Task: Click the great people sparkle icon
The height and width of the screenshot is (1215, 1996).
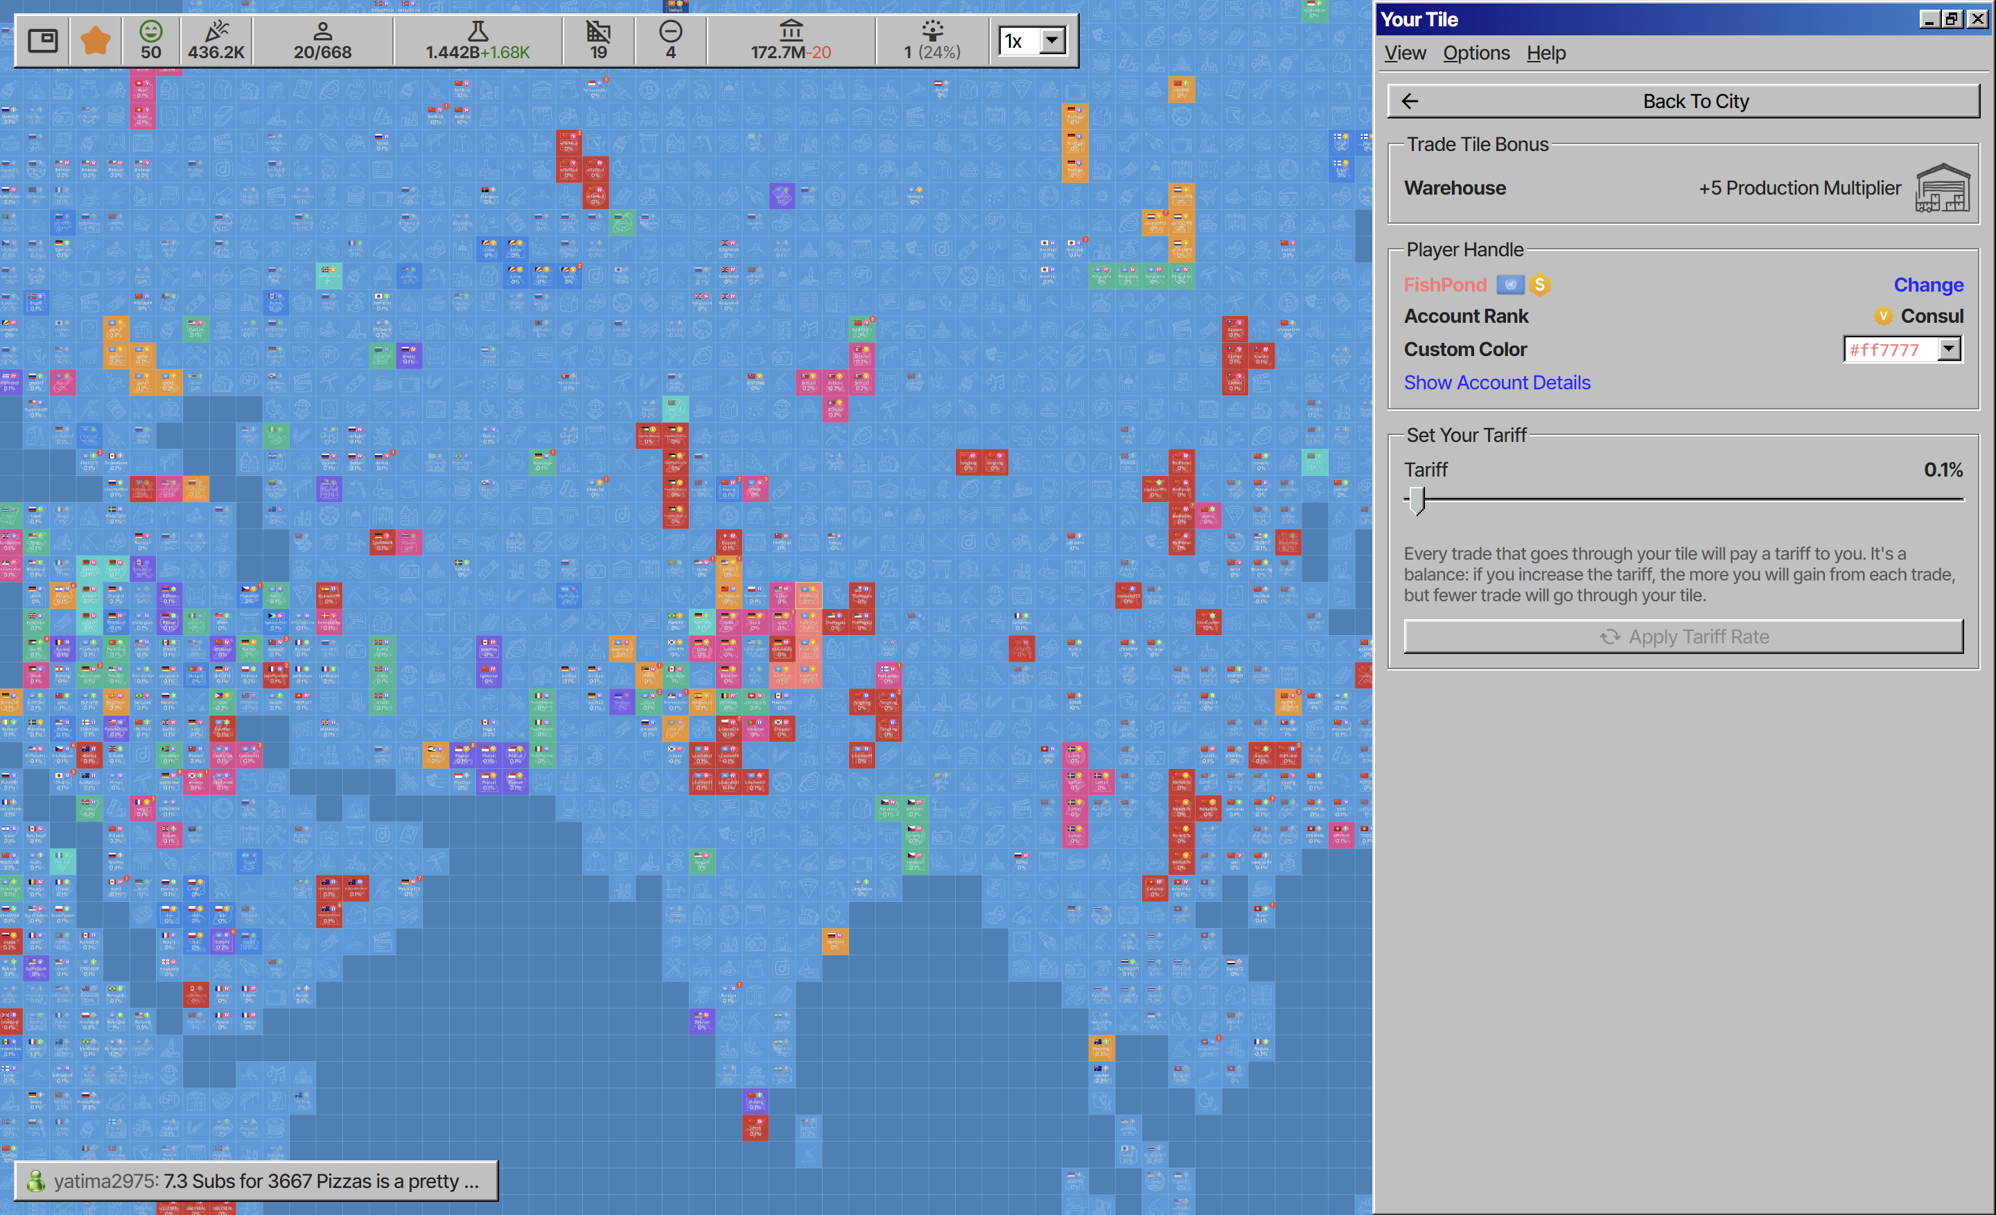Action: coord(932,32)
